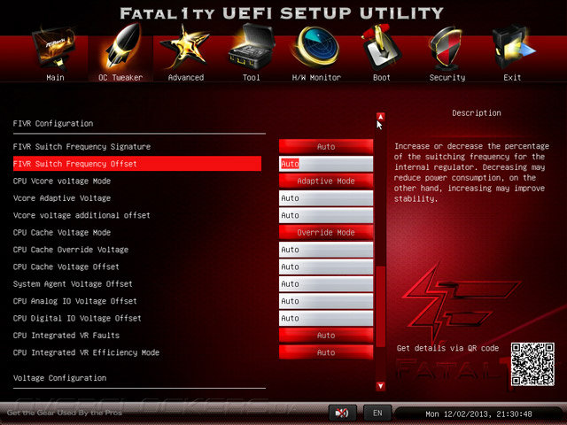This screenshot has height=425, width=567.
Task: Click CPU Digital IO Voltage Offset field
Action: [326, 319]
